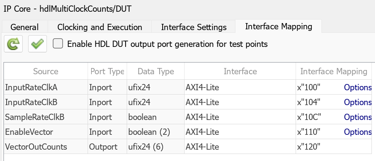Viewport: 375px width, 161px height.
Task: Open Options for InputRateClkB
Action: click(x=357, y=102)
